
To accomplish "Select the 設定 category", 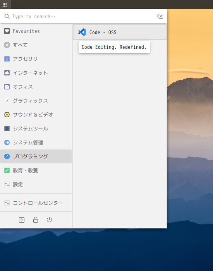I will pos(36,184).
